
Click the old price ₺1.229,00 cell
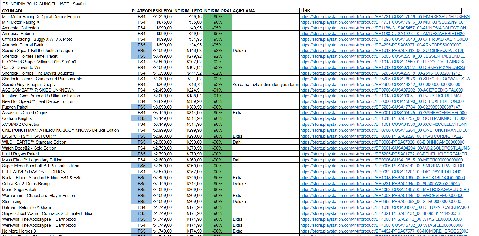162,17
